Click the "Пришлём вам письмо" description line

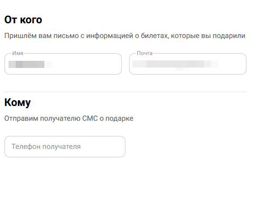[x=125, y=36]
